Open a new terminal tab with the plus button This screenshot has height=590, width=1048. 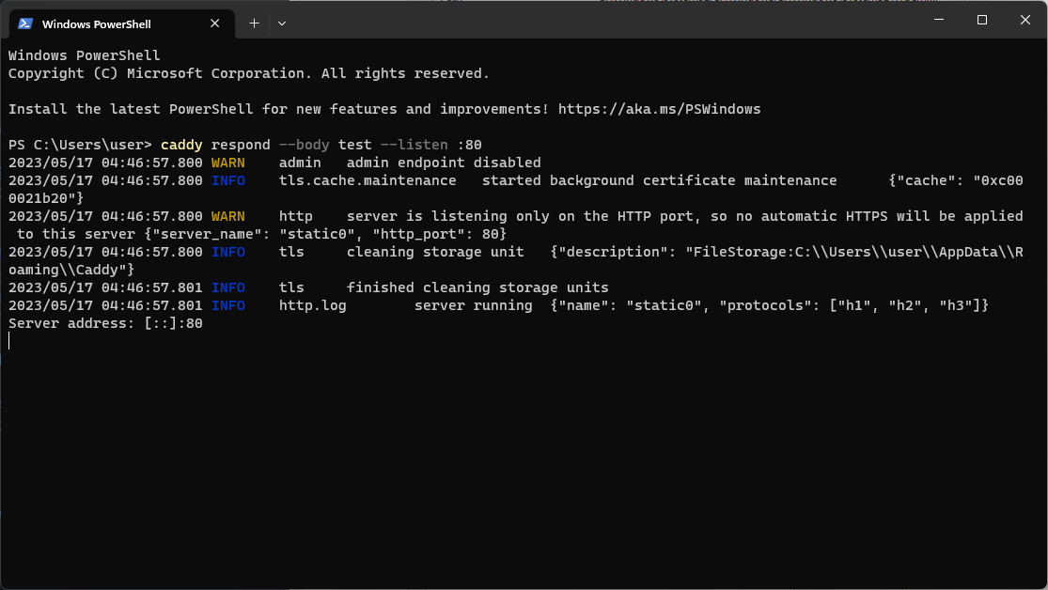(253, 23)
